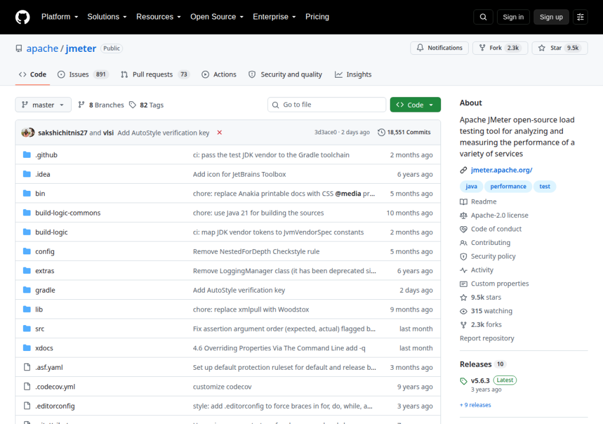
Task: Open the + 9 releases link
Action: click(475, 405)
